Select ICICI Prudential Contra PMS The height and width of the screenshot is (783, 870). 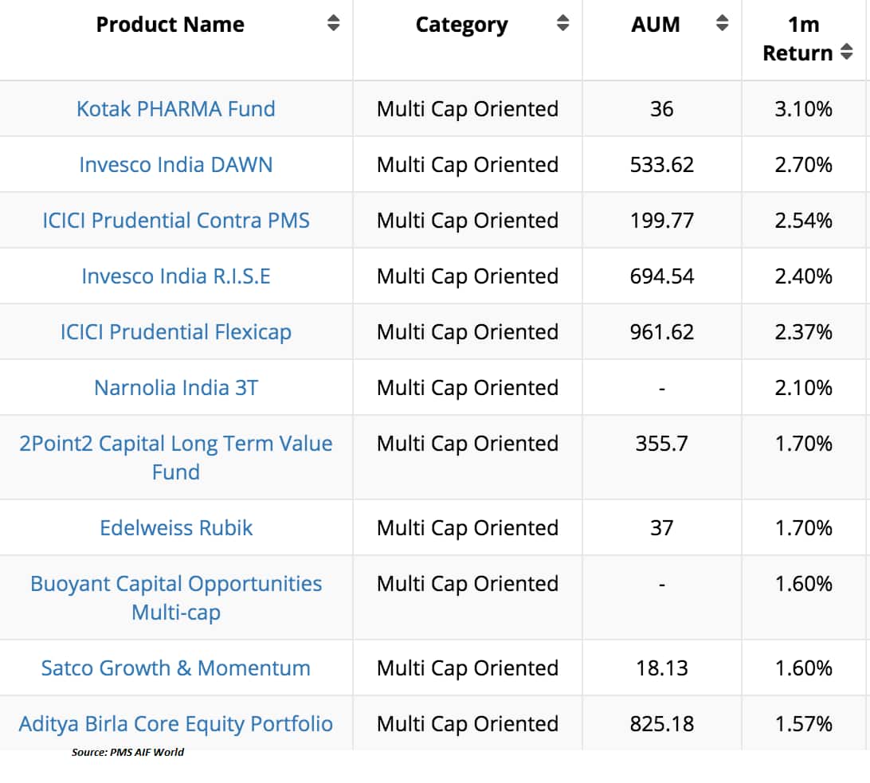tap(175, 220)
